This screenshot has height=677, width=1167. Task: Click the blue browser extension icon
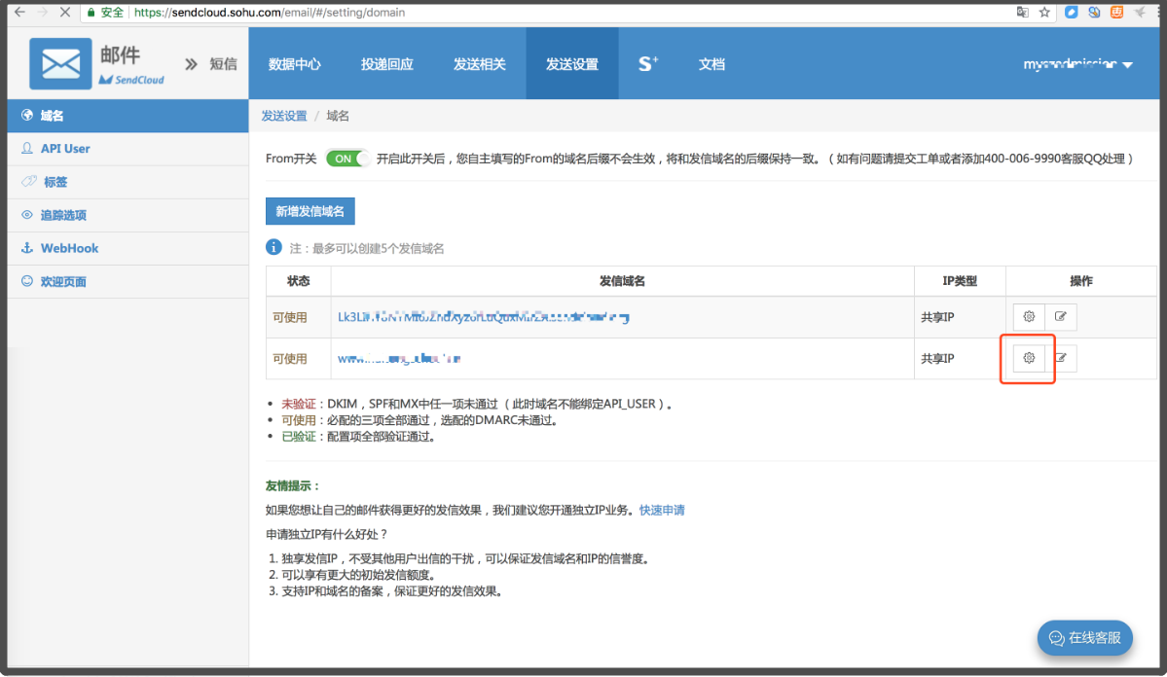(1071, 12)
